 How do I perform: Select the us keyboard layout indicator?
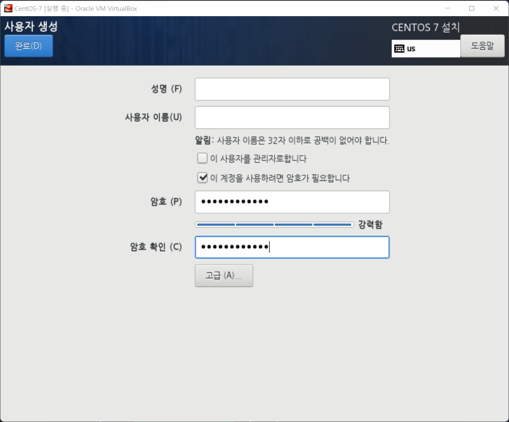[426, 49]
